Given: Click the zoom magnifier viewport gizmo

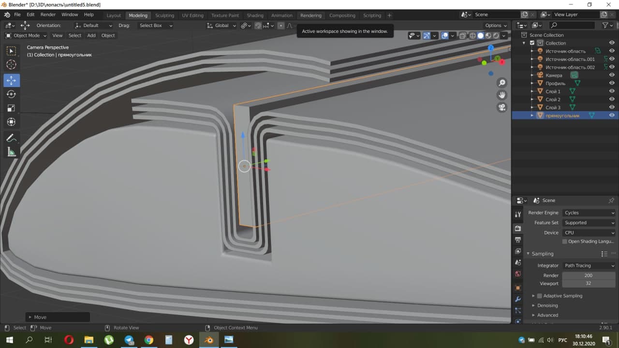Looking at the screenshot, I should click(x=502, y=83).
